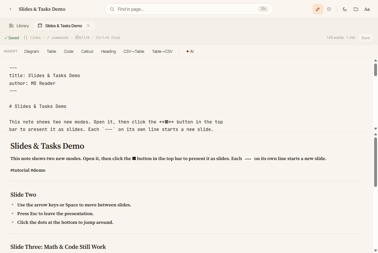The image size is (378, 253).
Task: Select the Slides & Tasks Demo tab
Action: point(63,26)
